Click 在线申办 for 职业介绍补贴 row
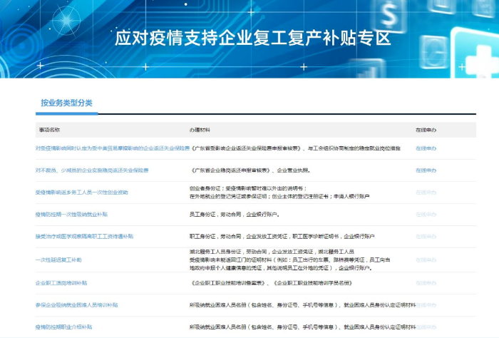 pyautogui.click(x=426, y=327)
